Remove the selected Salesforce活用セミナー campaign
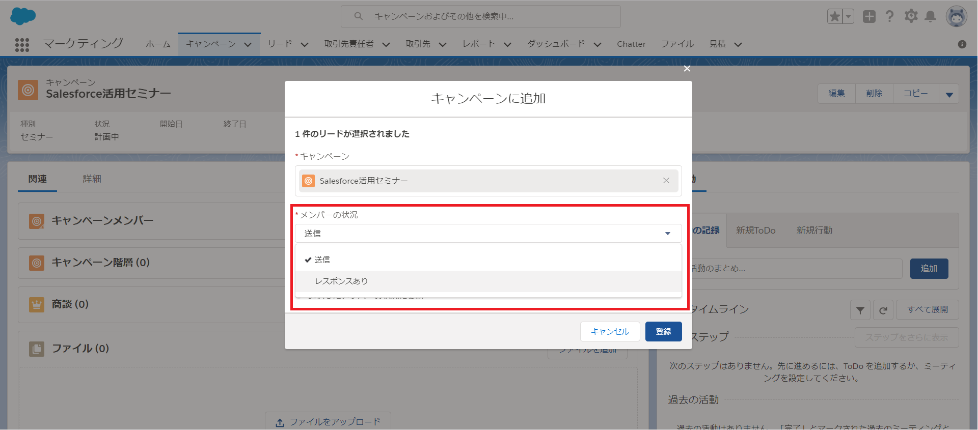Screen dimensions: 978x430 666,181
